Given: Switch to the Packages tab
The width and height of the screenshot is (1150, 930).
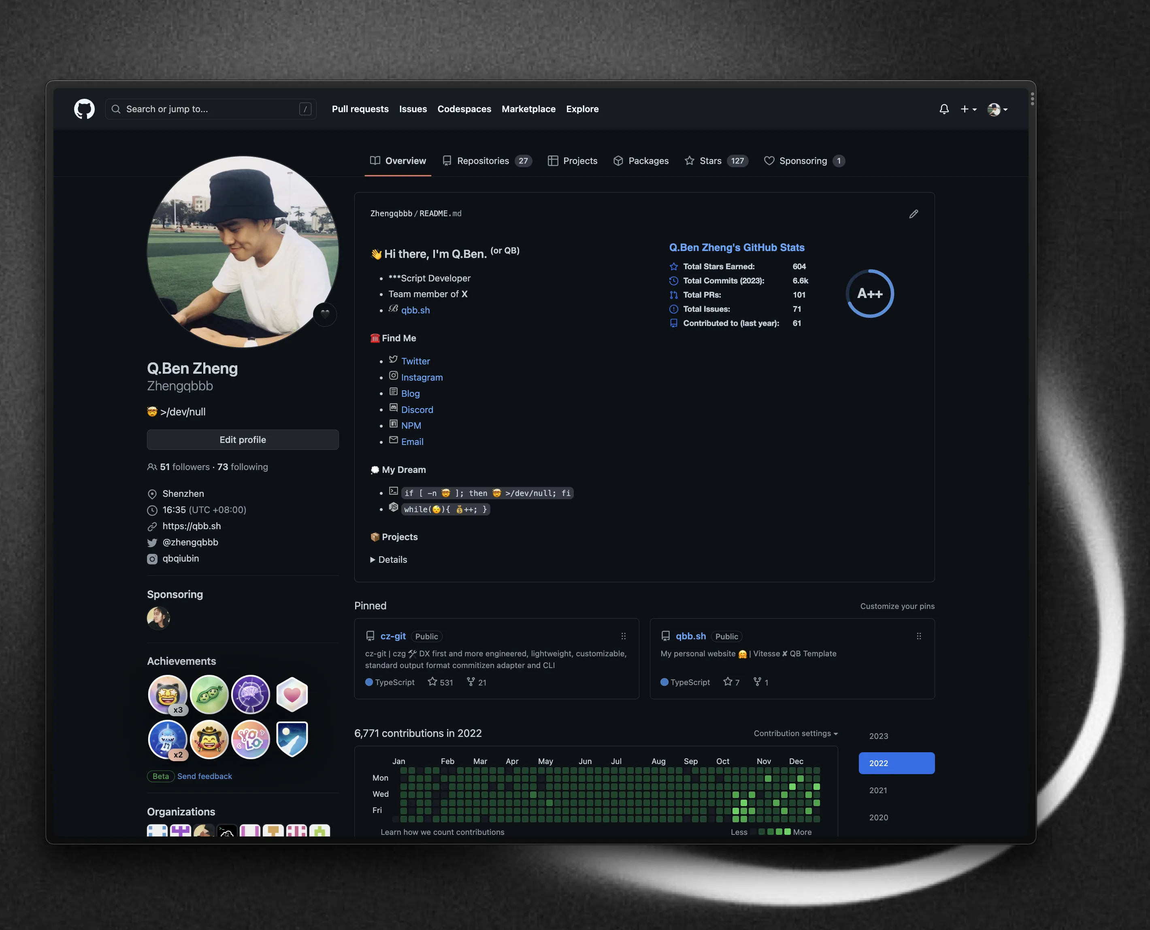Looking at the screenshot, I should click(x=641, y=161).
